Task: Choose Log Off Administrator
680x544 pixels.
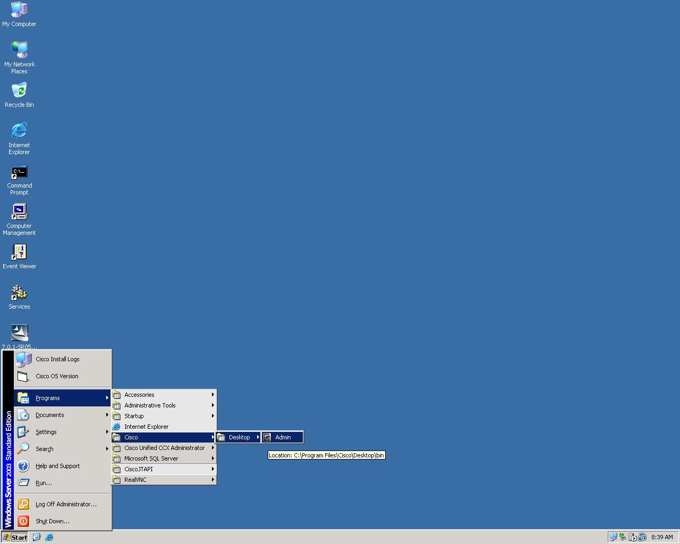Action: click(x=63, y=504)
